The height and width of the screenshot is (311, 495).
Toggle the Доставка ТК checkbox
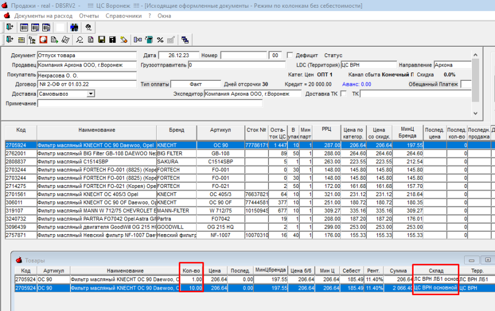coord(344,93)
